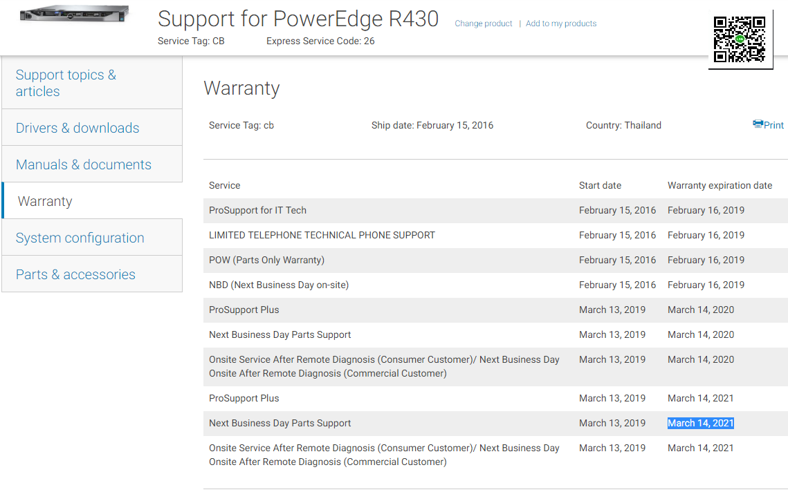Image resolution: width=788 pixels, height=492 pixels.
Task: Click the Change product link
Action: [x=483, y=23]
